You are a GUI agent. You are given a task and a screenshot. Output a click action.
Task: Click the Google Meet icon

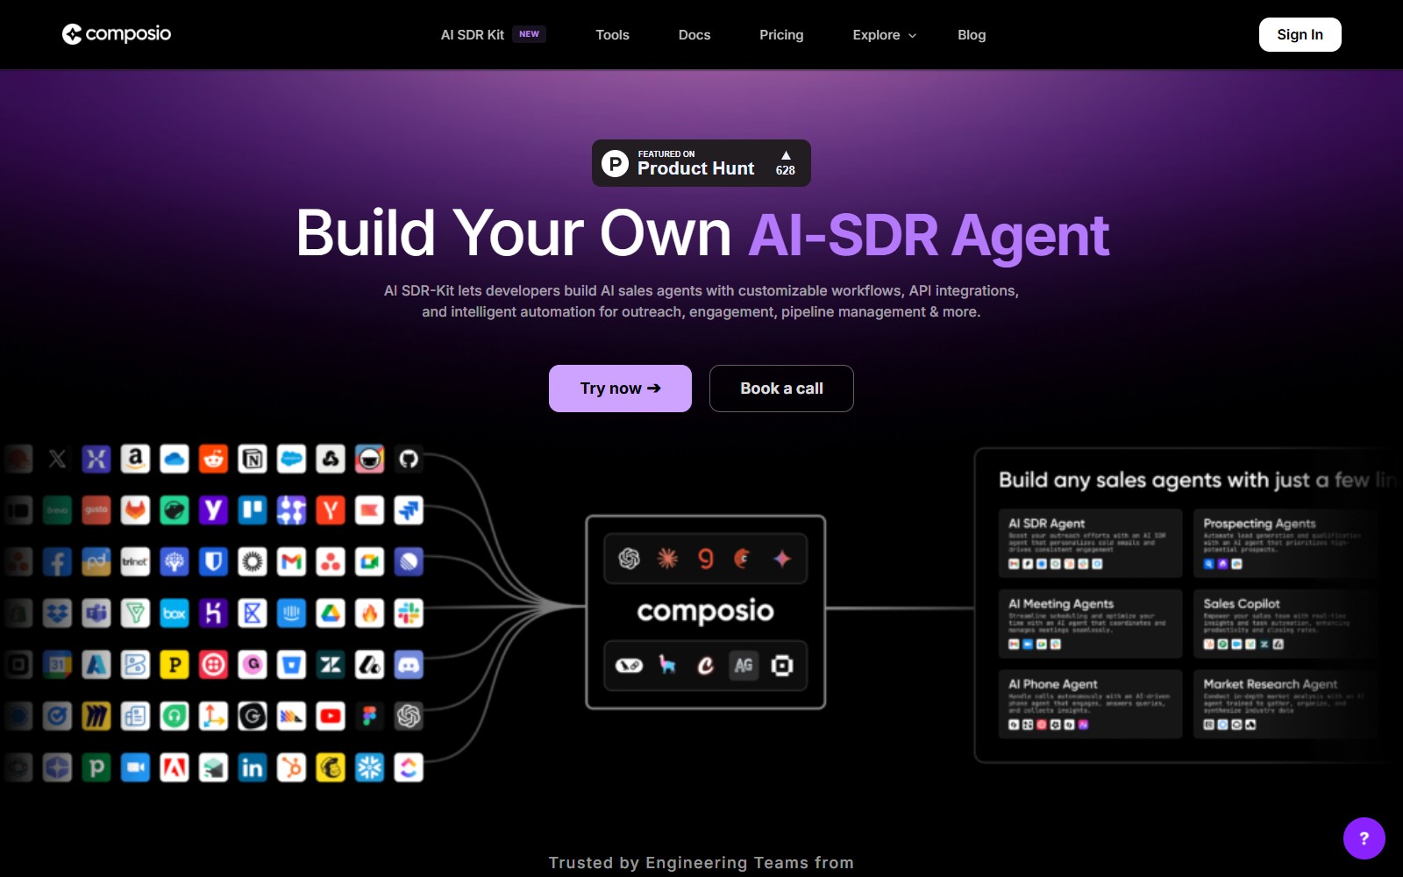point(369,562)
